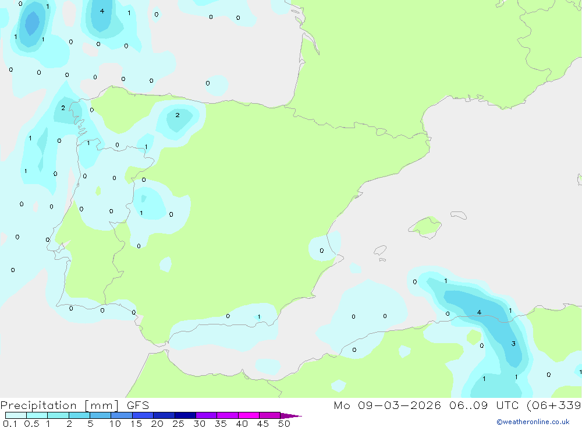Click the '50' legend scale number
The image size is (582, 427).
(x=284, y=424)
